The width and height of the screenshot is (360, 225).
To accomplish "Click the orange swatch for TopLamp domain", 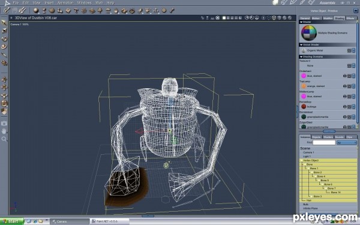I will [x=304, y=86].
